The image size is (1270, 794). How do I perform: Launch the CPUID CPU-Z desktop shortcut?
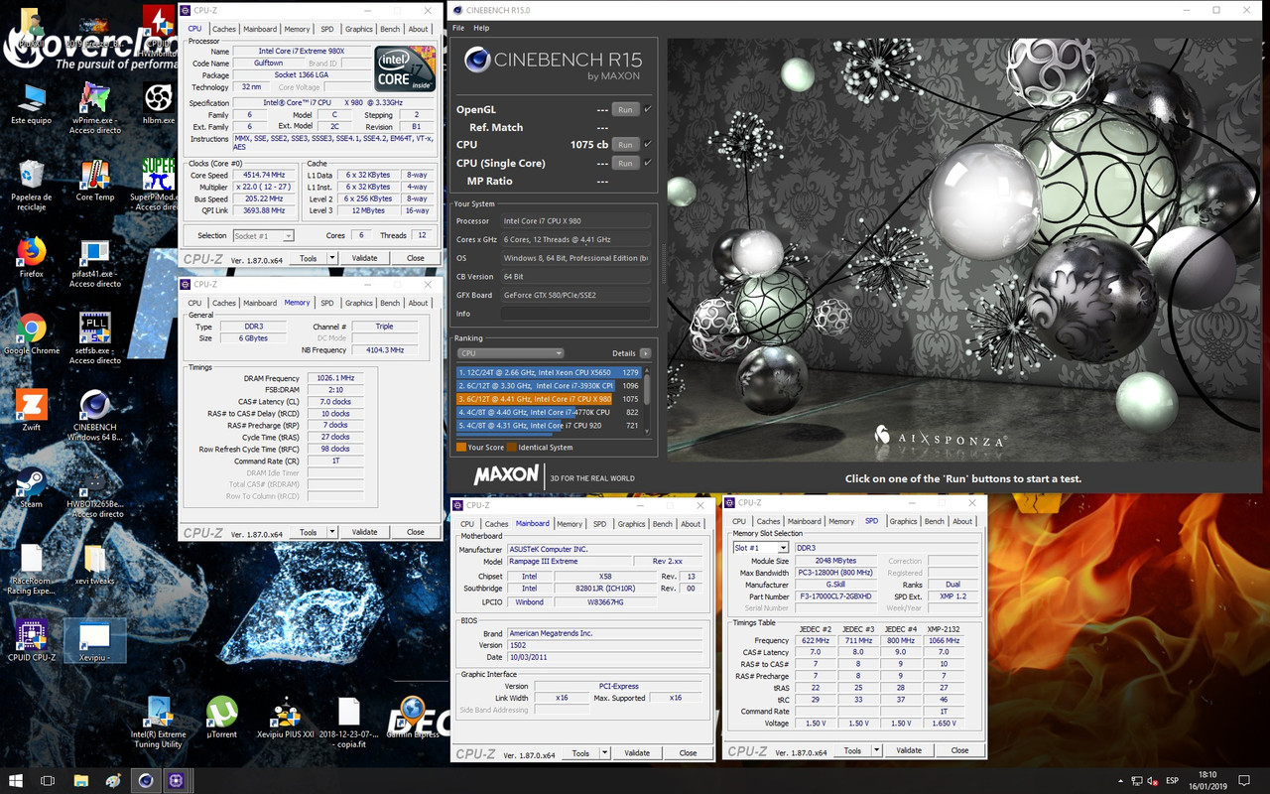click(31, 641)
